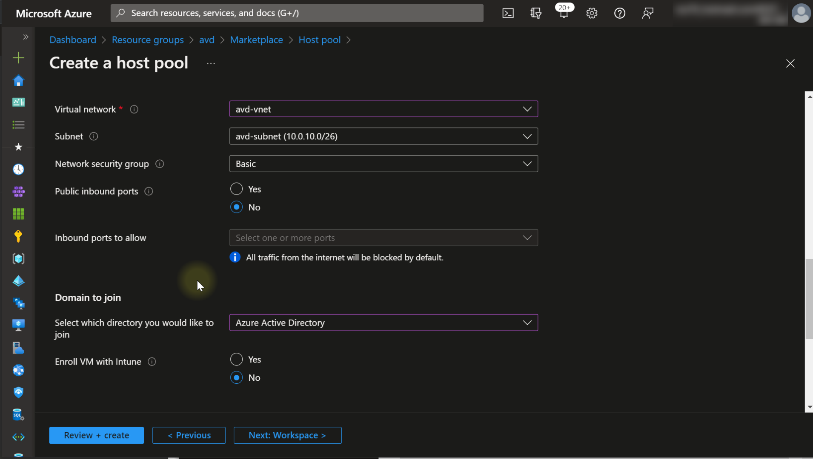
Task: Click the Review + create button
Action: click(96, 435)
